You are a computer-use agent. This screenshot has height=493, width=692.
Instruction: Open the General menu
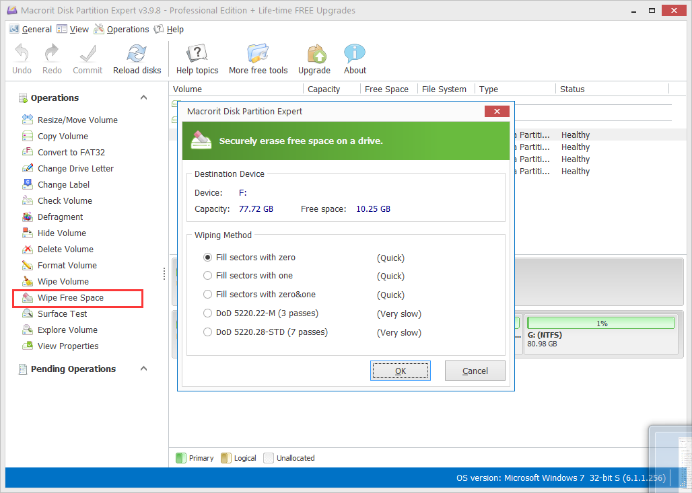(x=31, y=30)
